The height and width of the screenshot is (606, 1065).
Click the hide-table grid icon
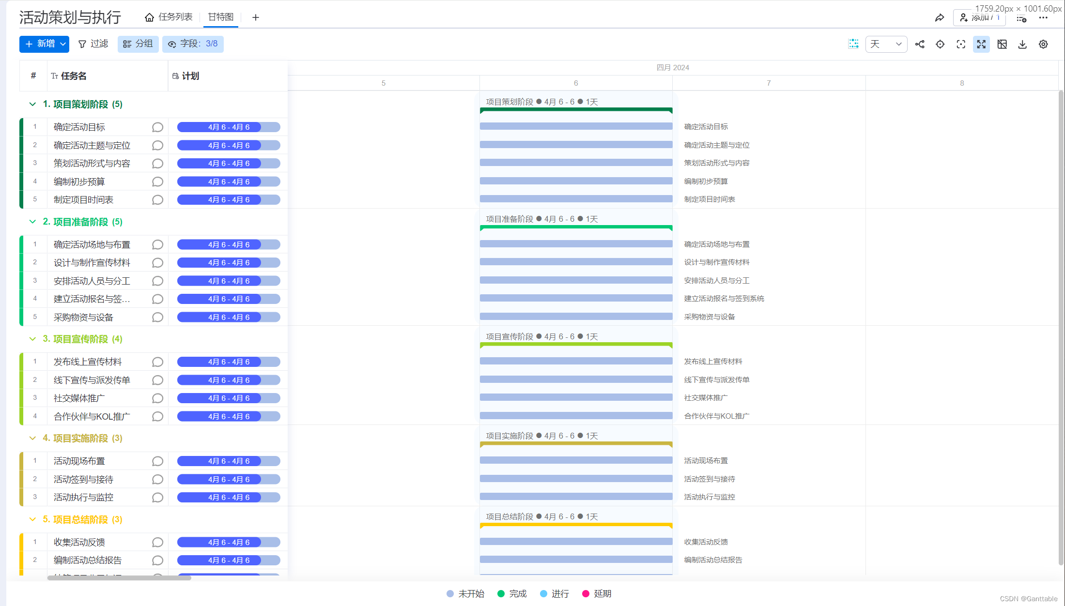(1002, 44)
